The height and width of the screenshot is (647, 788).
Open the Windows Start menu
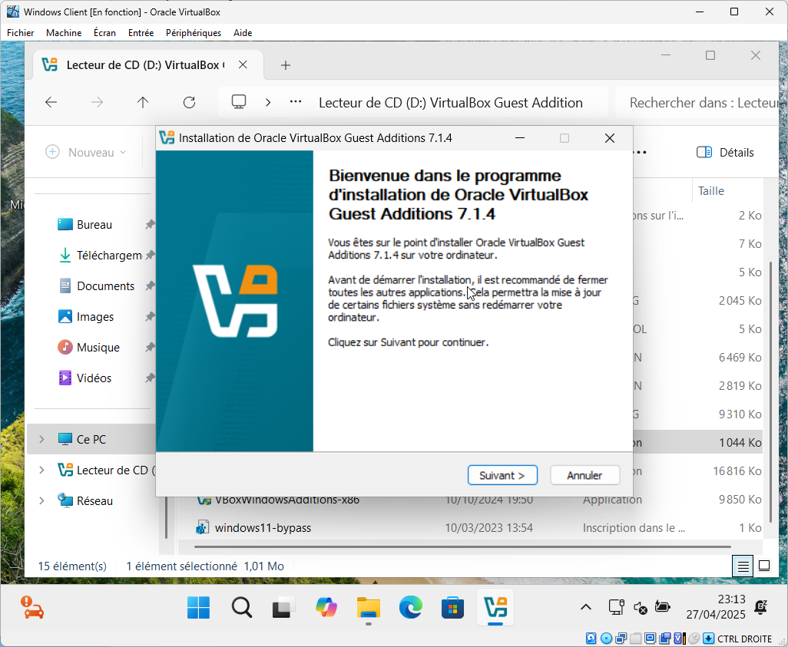(x=198, y=608)
